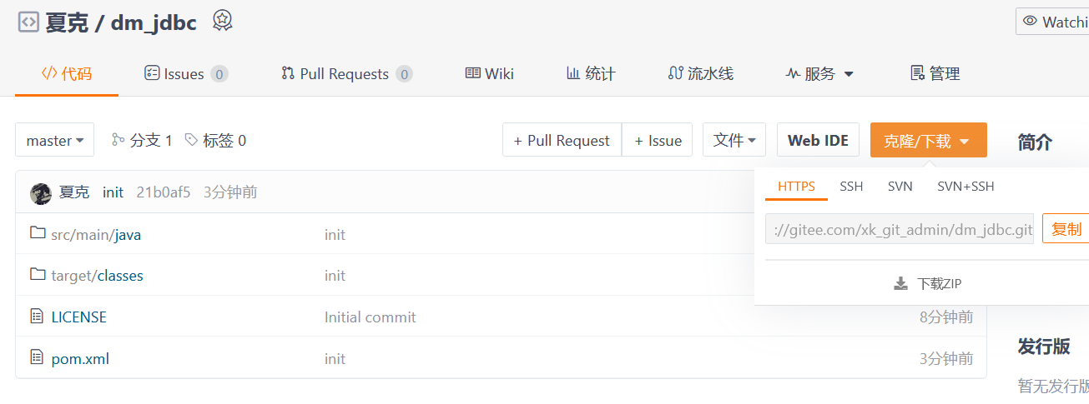Click the user avatar next to 夏克 commit

point(41,193)
